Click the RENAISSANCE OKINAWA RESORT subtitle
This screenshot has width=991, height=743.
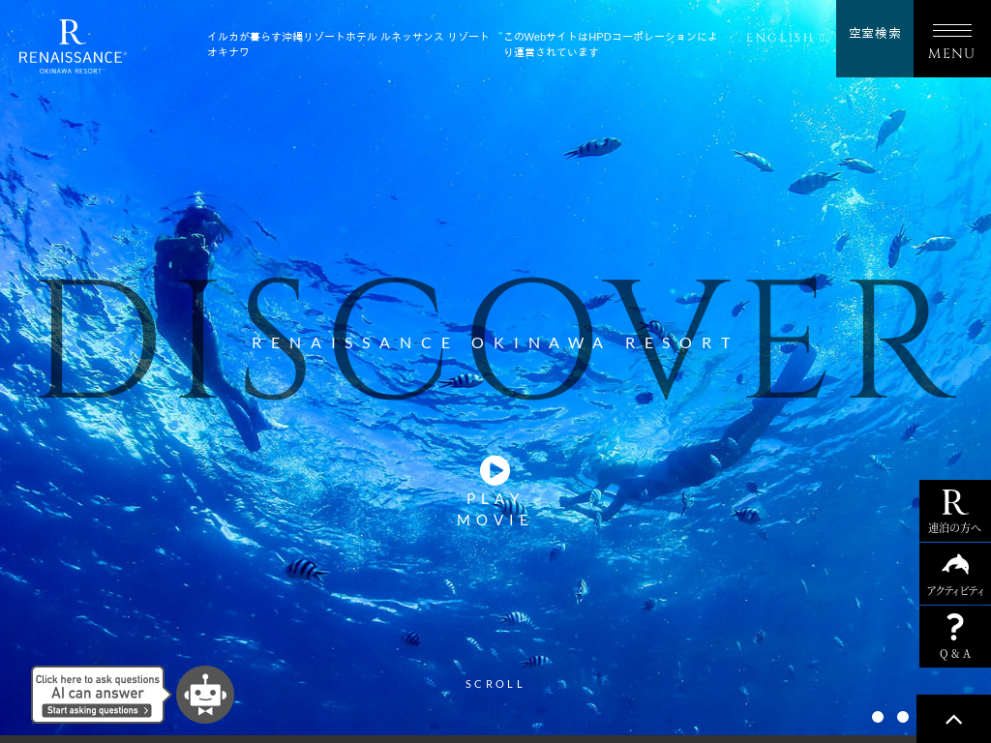point(493,343)
